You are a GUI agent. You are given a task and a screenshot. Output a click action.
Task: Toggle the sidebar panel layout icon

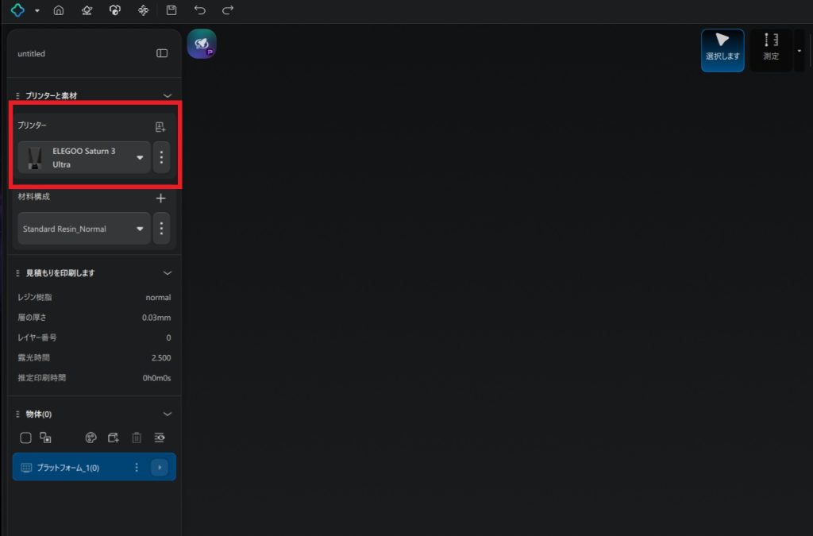point(162,53)
